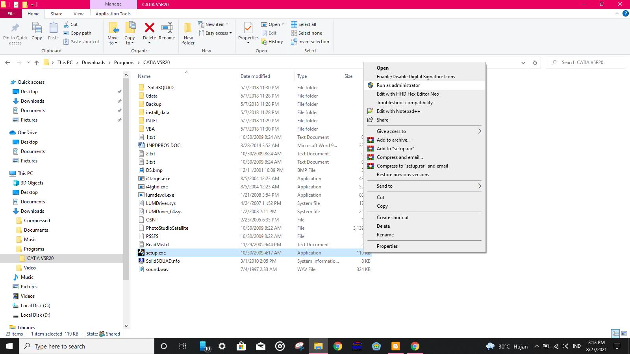Click Select all in the ribbon
Image resolution: width=630 pixels, height=354 pixels.
[x=304, y=24]
